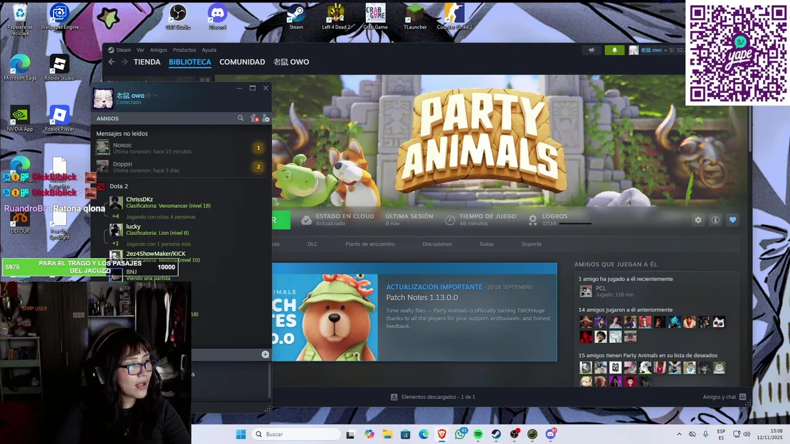This screenshot has width=790, height=444.
Task: Click add group chat plus icon
Action: pos(265,355)
